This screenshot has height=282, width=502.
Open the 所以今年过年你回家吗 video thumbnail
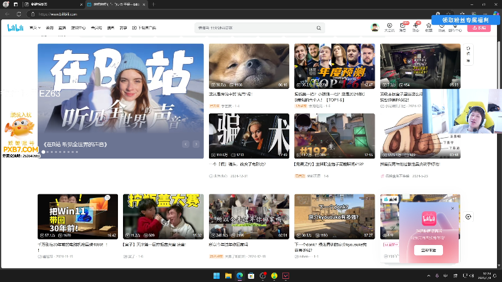tap(249, 216)
